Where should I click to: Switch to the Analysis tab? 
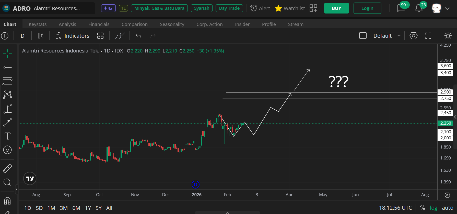pos(67,24)
